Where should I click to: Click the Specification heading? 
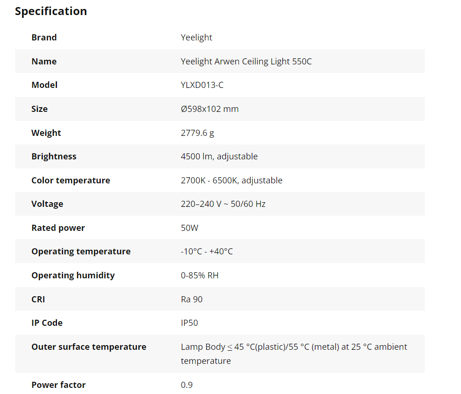click(51, 11)
